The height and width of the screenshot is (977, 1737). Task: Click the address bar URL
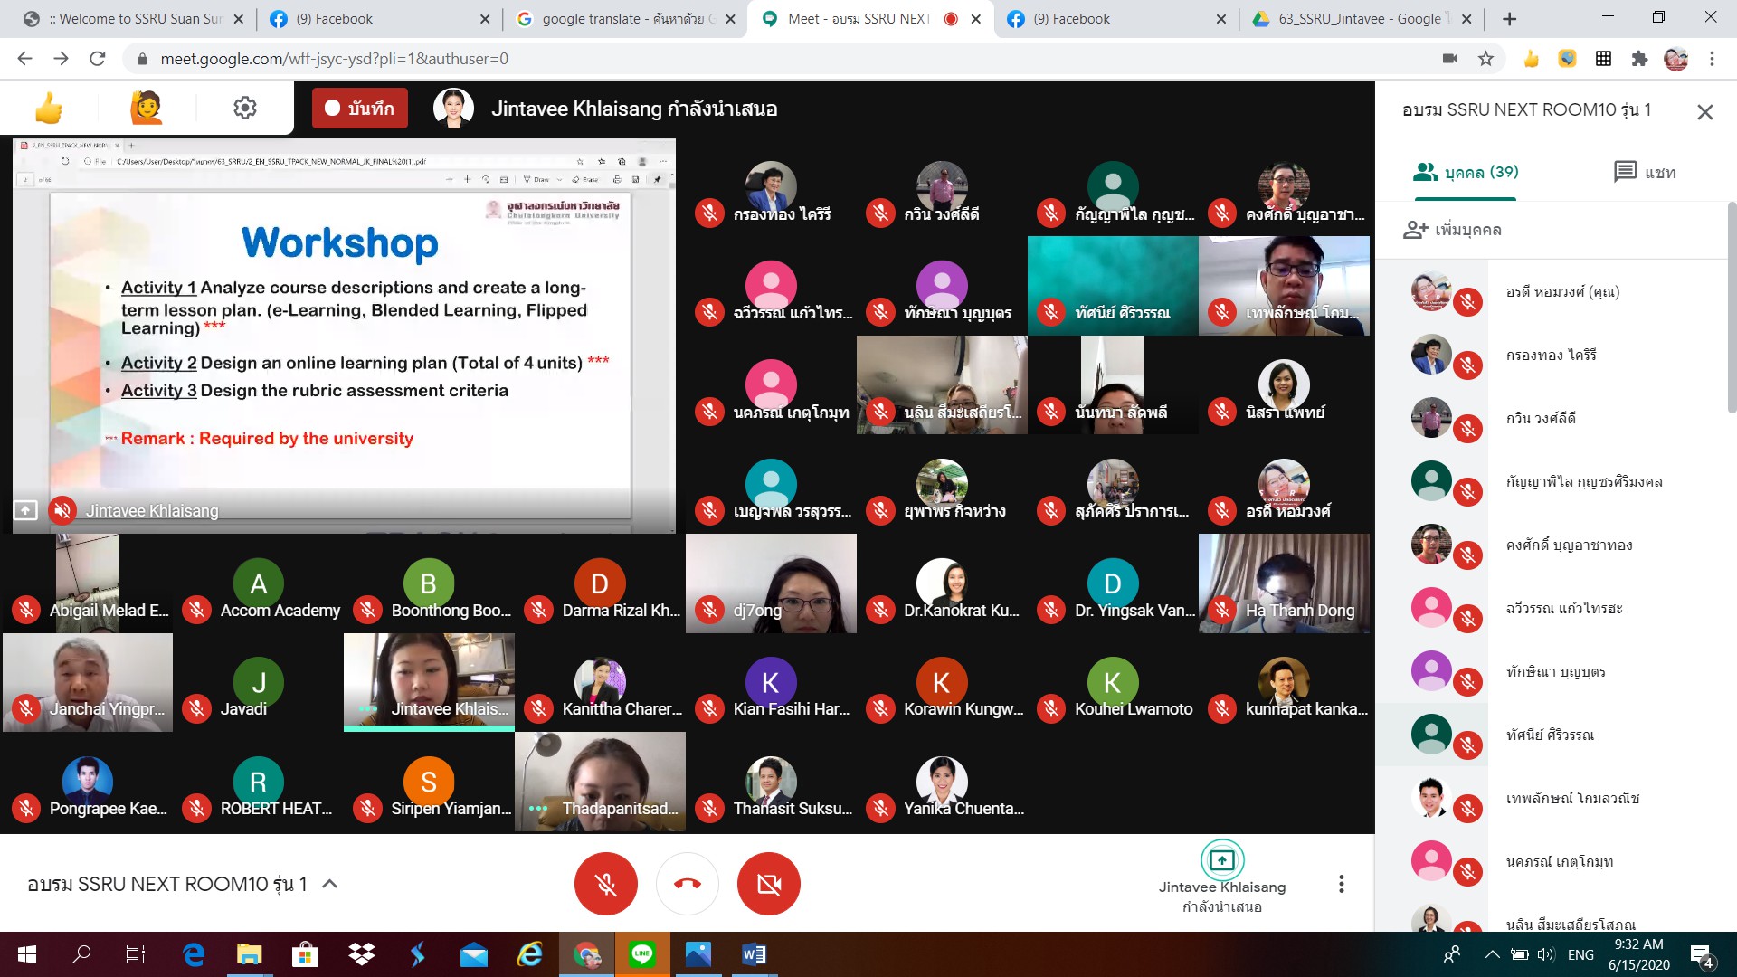(334, 59)
